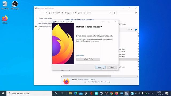The width and height of the screenshot is (171, 96).
Task: Open network status in the system tray
Action: pos(149,93)
